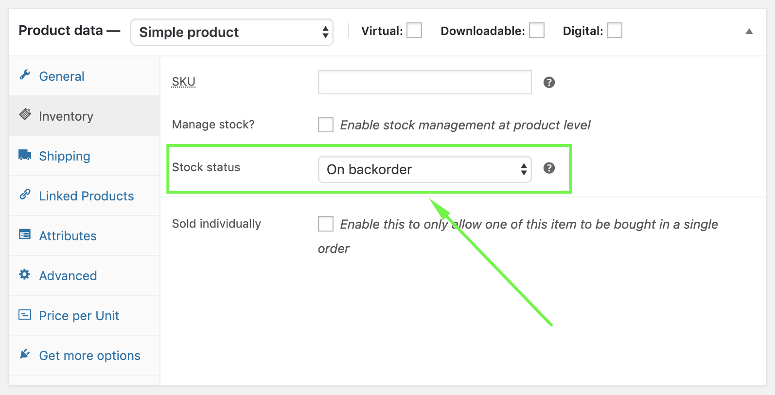The height and width of the screenshot is (395, 775).
Task: Collapse the Product data panel arrow
Action: (749, 32)
